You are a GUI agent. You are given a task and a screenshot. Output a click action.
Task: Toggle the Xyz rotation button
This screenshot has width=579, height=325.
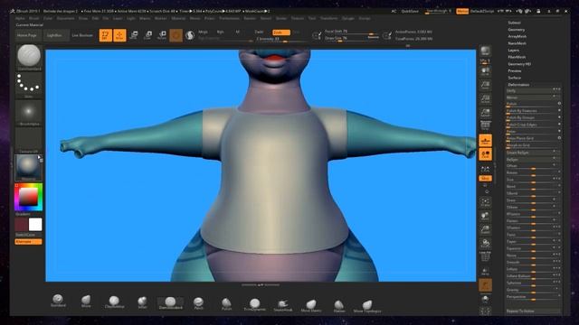pos(485,179)
